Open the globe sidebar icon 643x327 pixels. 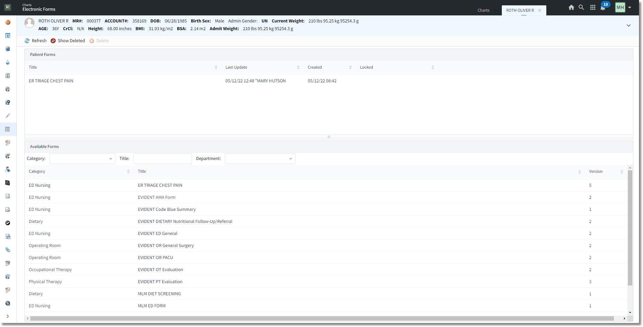(x=8, y=303)
